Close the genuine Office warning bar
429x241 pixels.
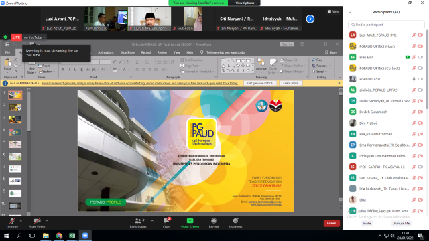pos(339,83)
